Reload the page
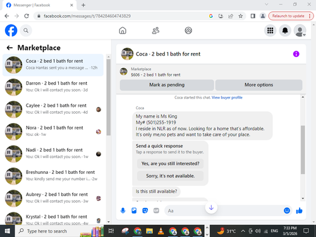The image size is (316, 237). (27, 16)
